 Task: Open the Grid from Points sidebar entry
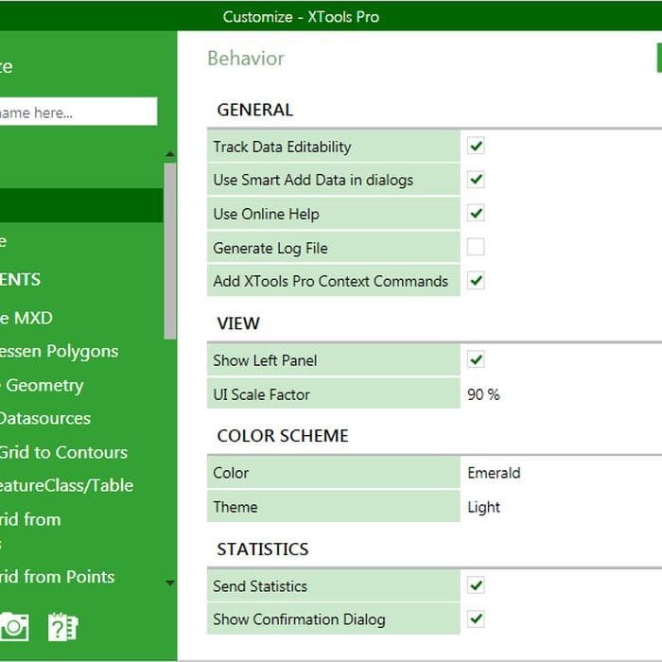(x=58, y=577)
